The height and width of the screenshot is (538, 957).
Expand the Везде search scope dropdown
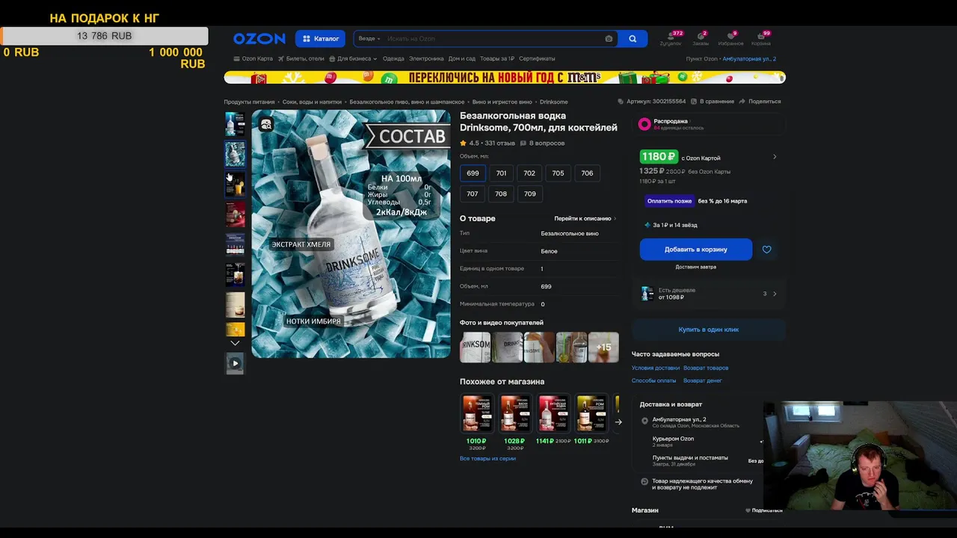click(369, 39)
